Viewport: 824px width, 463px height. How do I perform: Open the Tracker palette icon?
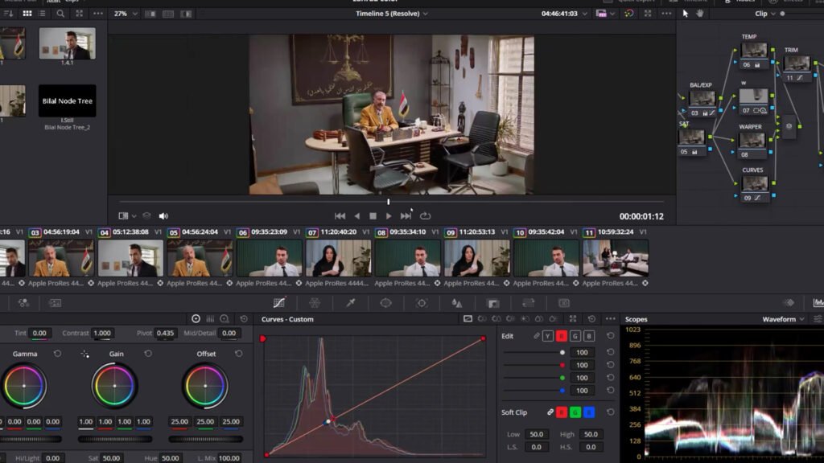422,303
